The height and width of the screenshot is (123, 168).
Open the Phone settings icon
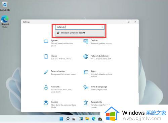pos(46,57)
